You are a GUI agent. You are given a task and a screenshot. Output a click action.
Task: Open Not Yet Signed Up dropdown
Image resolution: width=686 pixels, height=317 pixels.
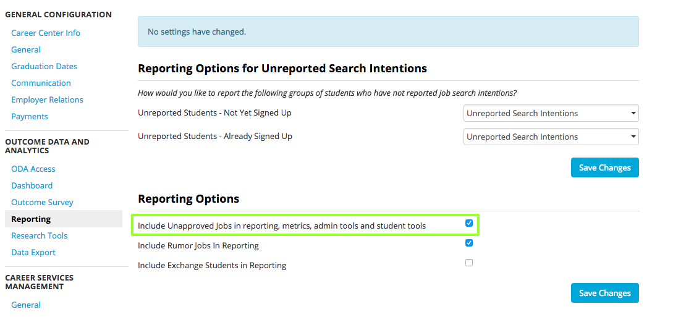point(551,114)
